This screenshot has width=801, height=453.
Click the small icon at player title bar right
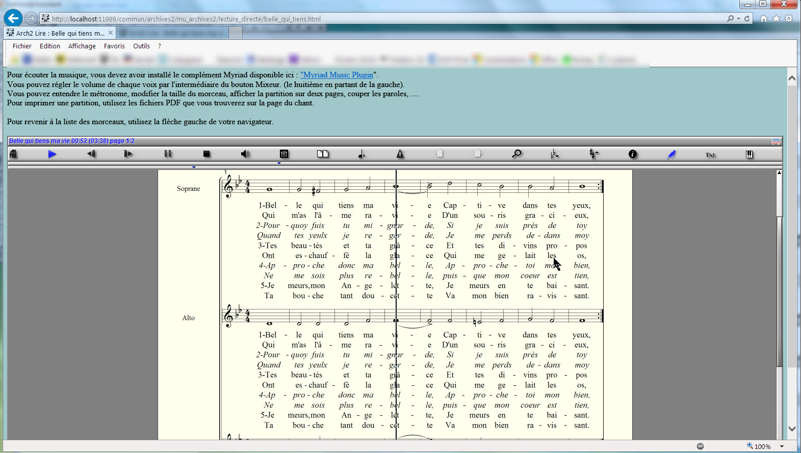tap(776, 141)
